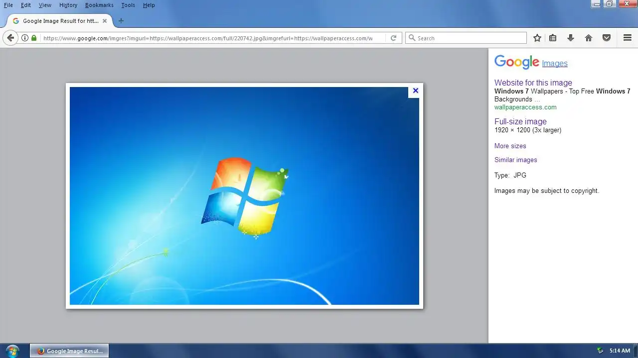Reload the page with the refresh icon

coord(393,38)
